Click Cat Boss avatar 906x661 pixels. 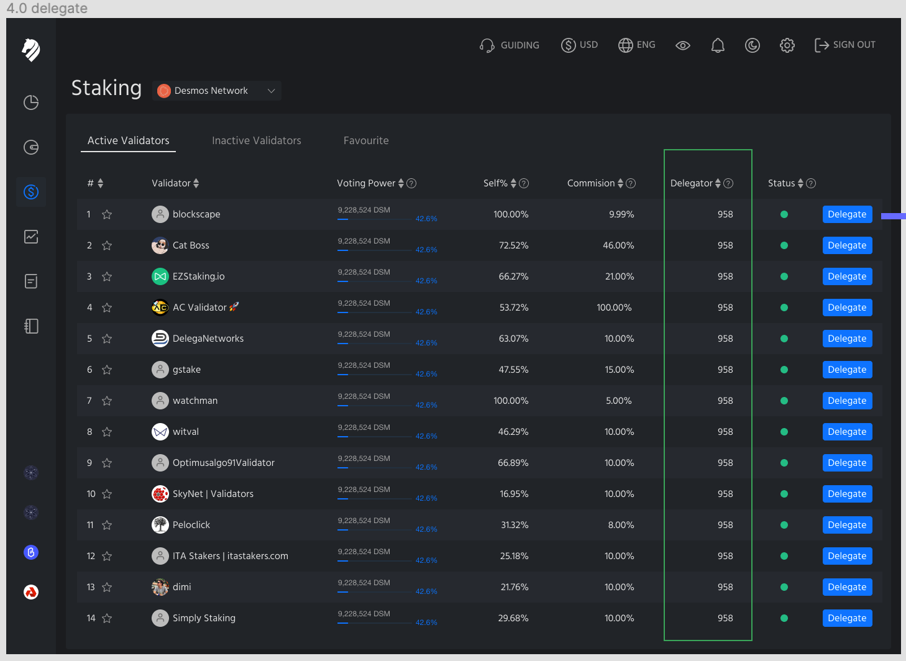160,245
